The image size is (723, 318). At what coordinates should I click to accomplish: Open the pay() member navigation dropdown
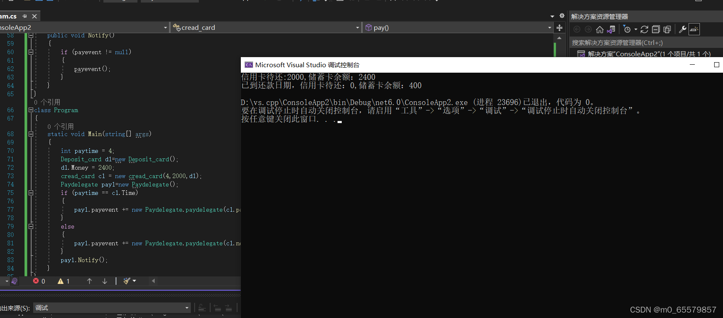pos(458,28)
